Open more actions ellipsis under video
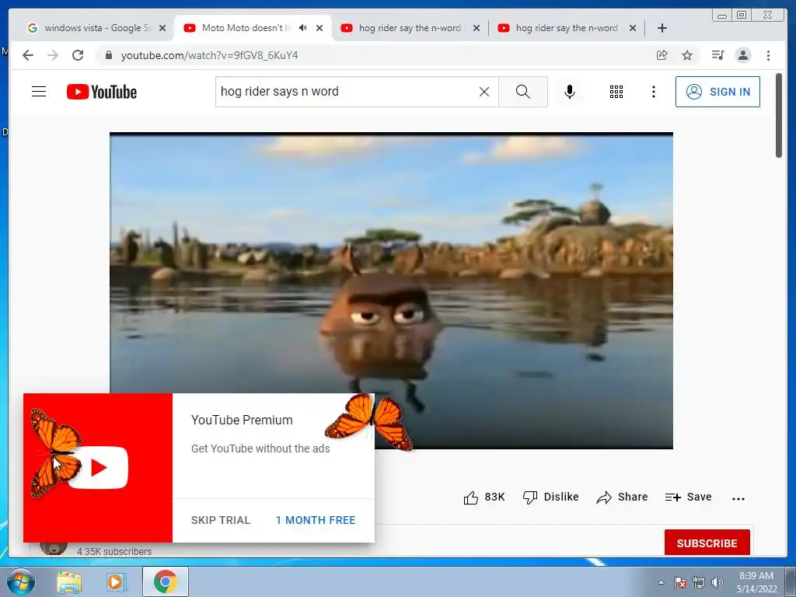Viewport: 796px width, 597px height. point(738,498)
